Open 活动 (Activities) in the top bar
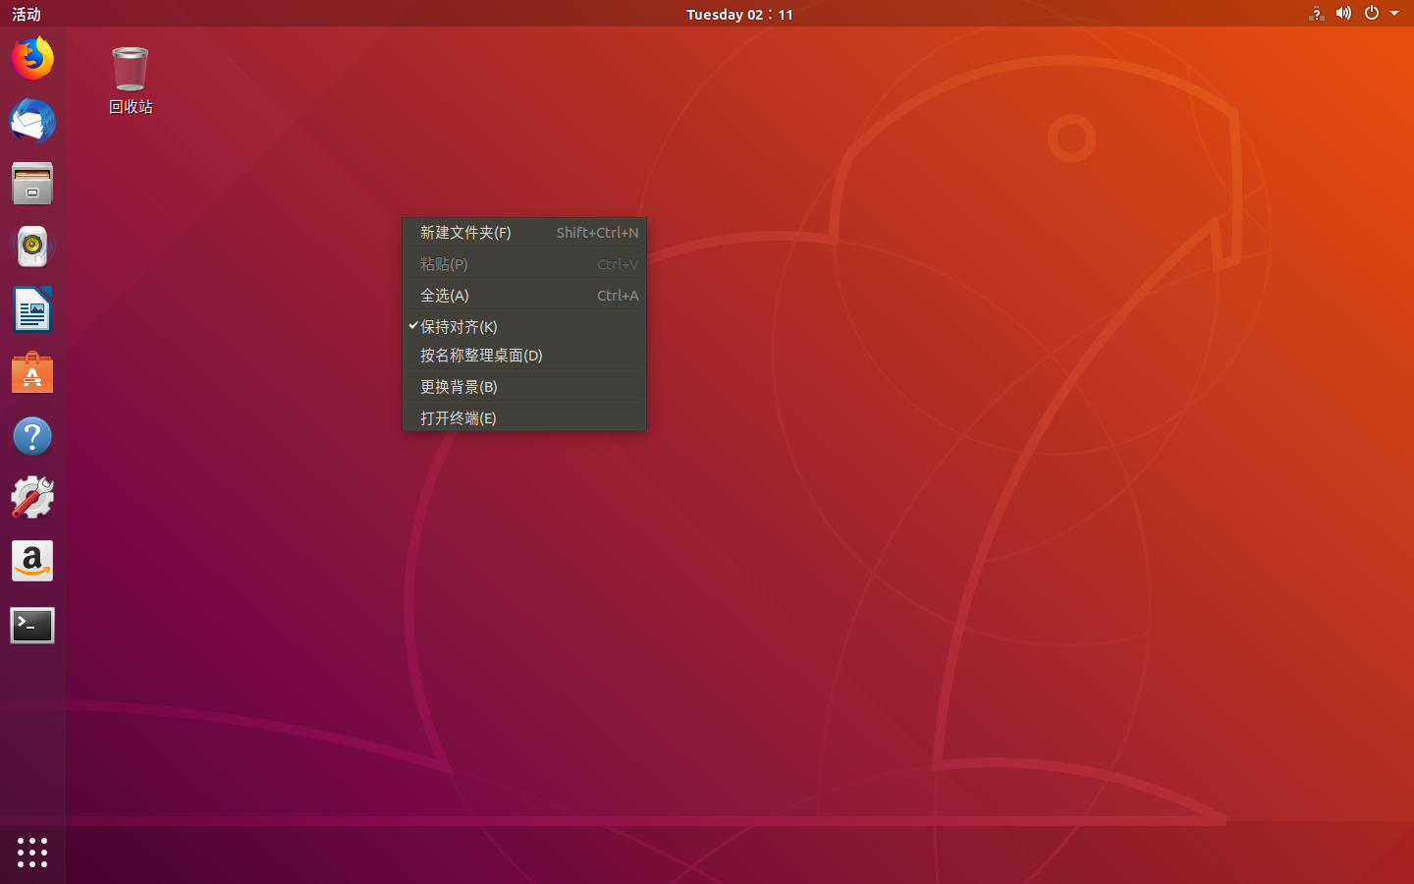The width and height of the screenshot is (1414, 884). (25, 14)
